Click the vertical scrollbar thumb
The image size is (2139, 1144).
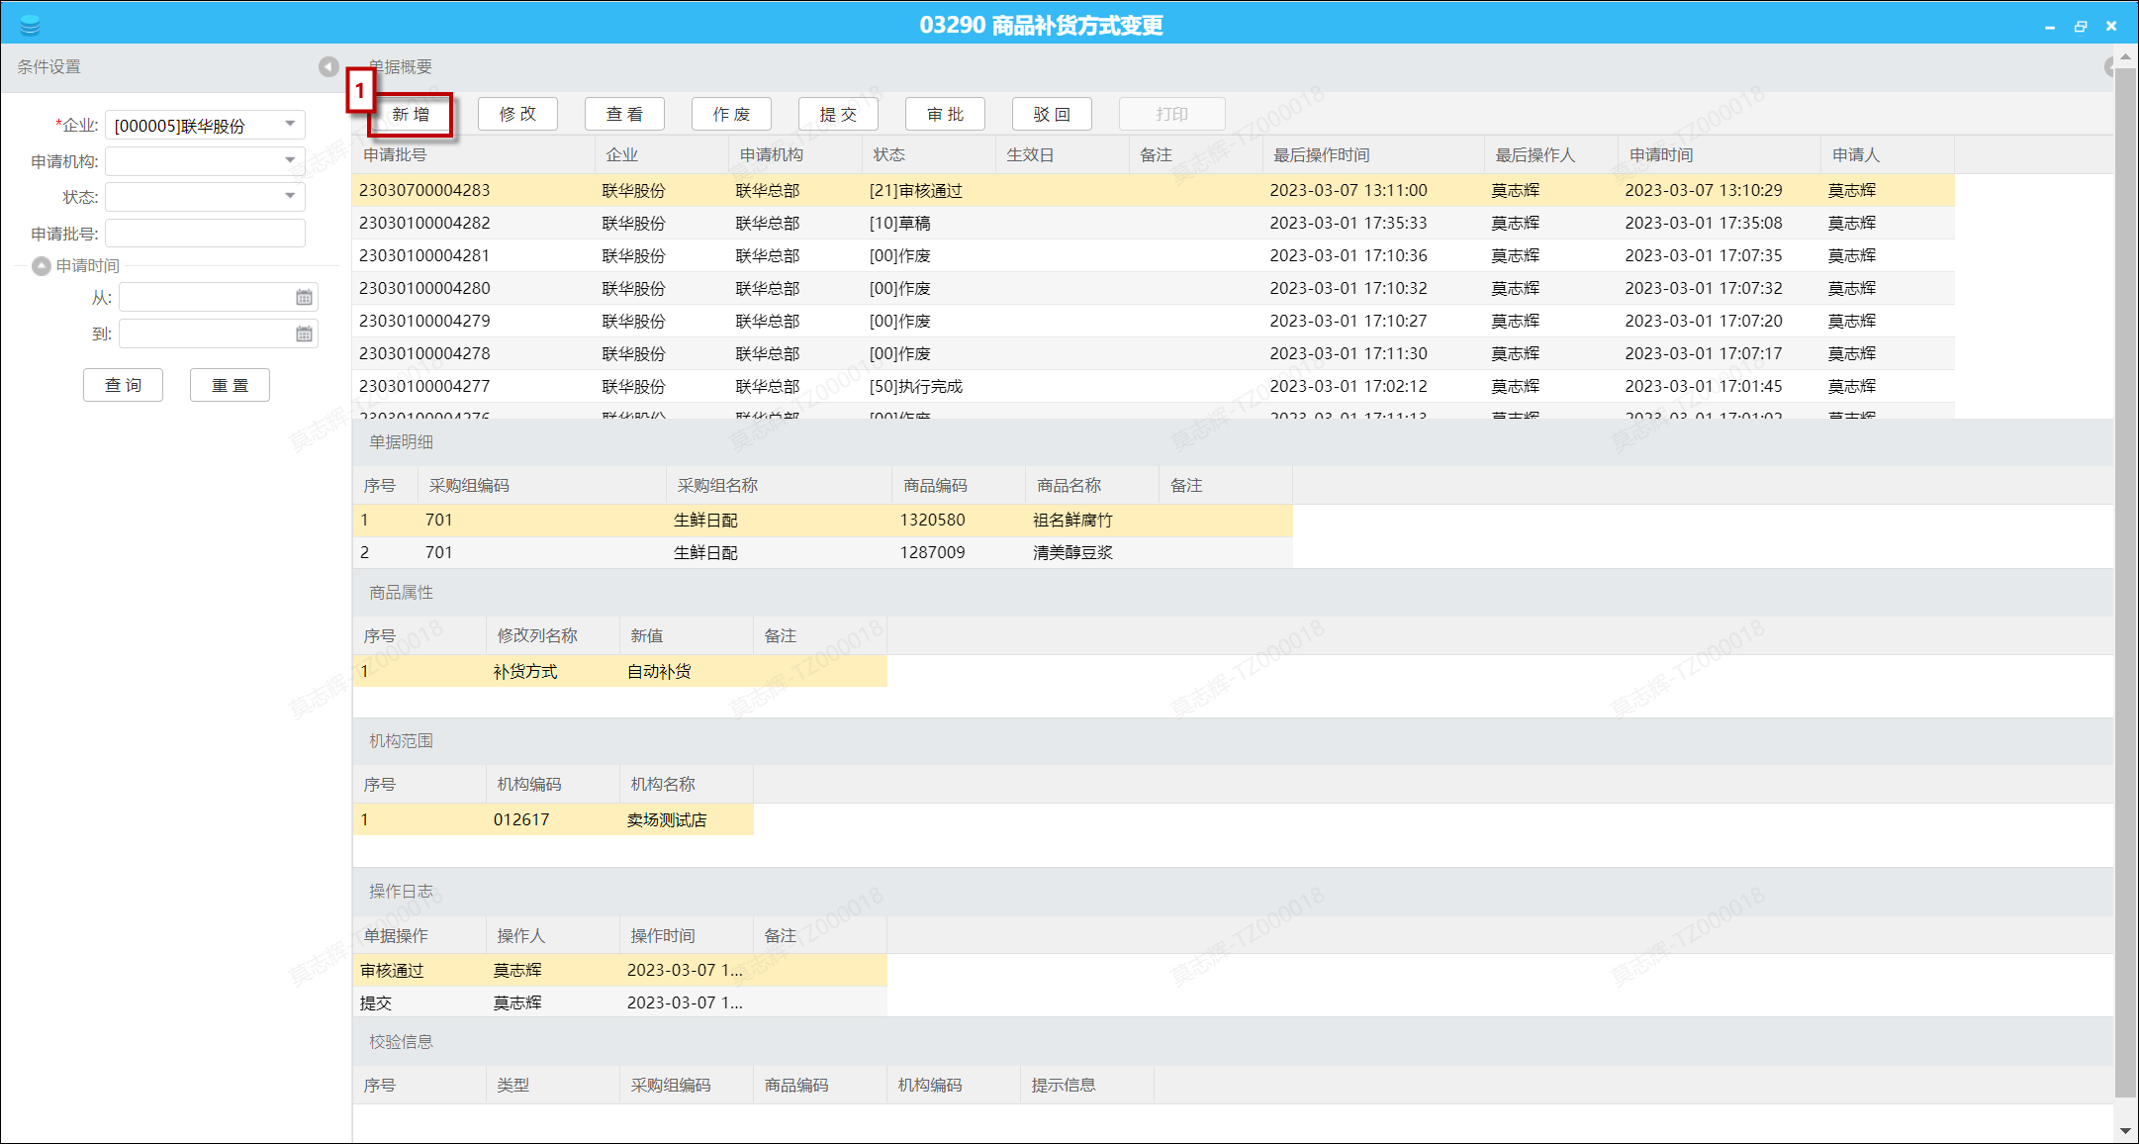tap(2124, 584)
